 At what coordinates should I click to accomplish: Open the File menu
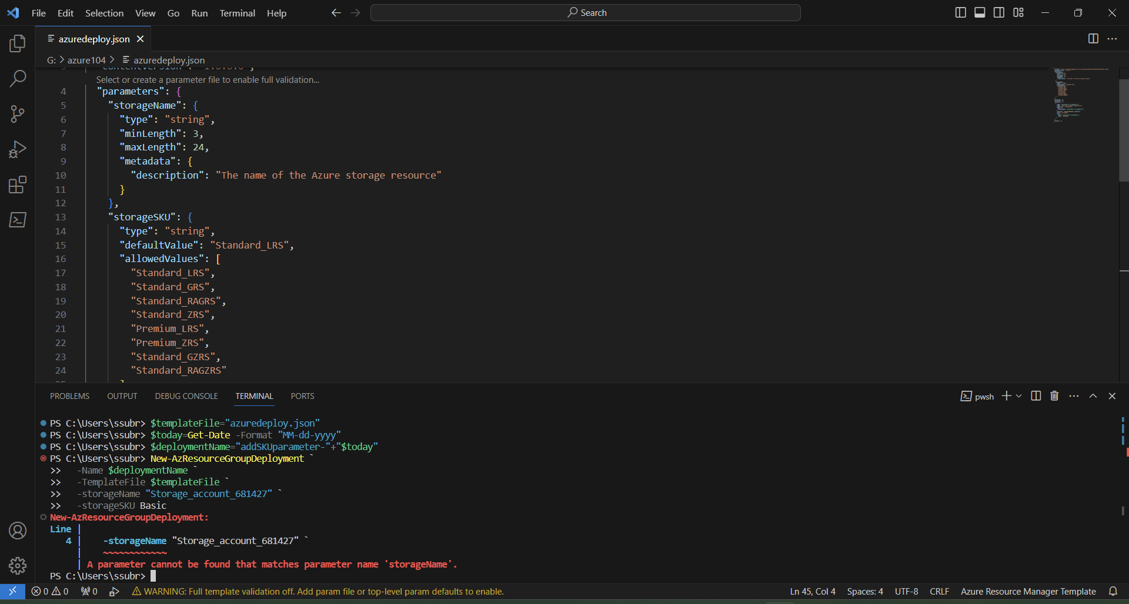(x=38, y=13)
